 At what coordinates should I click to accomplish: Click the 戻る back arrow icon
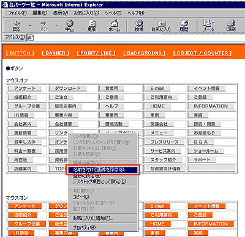point(17,23)
